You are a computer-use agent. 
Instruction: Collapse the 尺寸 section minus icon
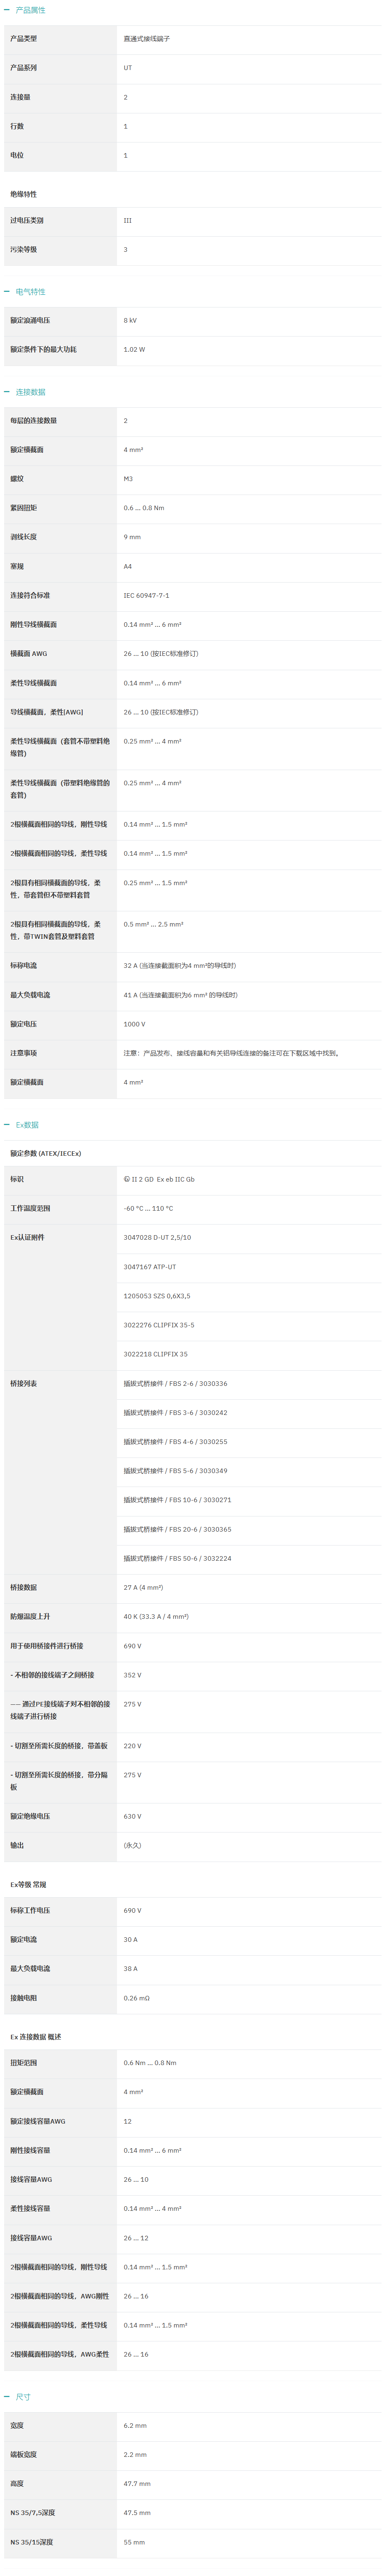pyautogui.click(x=7, y=2397)
